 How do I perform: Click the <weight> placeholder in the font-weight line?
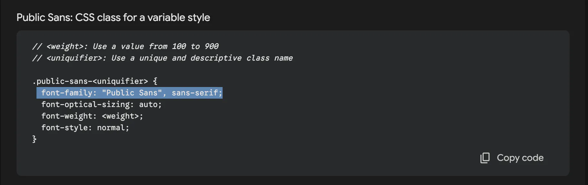click(120, 116)
